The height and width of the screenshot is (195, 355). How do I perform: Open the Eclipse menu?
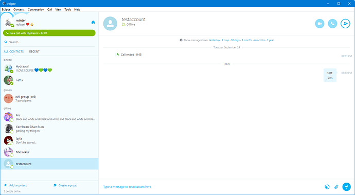(x=6, y=9)
